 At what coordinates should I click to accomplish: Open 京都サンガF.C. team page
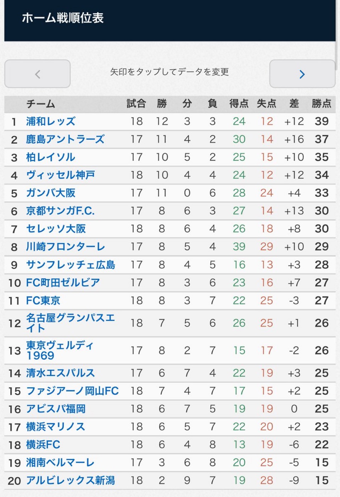click(x=60, y=211)
